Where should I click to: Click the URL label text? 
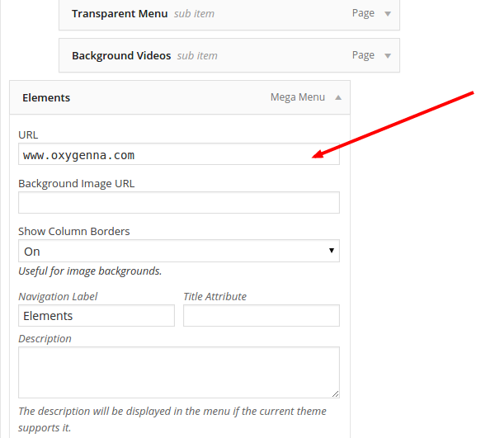click(28, 135)
